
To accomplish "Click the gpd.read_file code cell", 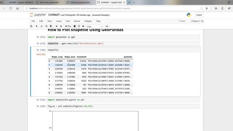I will pyautogui.click(x=123, y=43).
